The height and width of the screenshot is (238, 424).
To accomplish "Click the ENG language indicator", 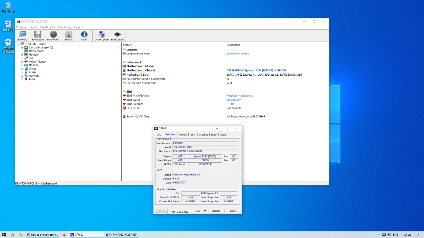I will coord(396,235).
